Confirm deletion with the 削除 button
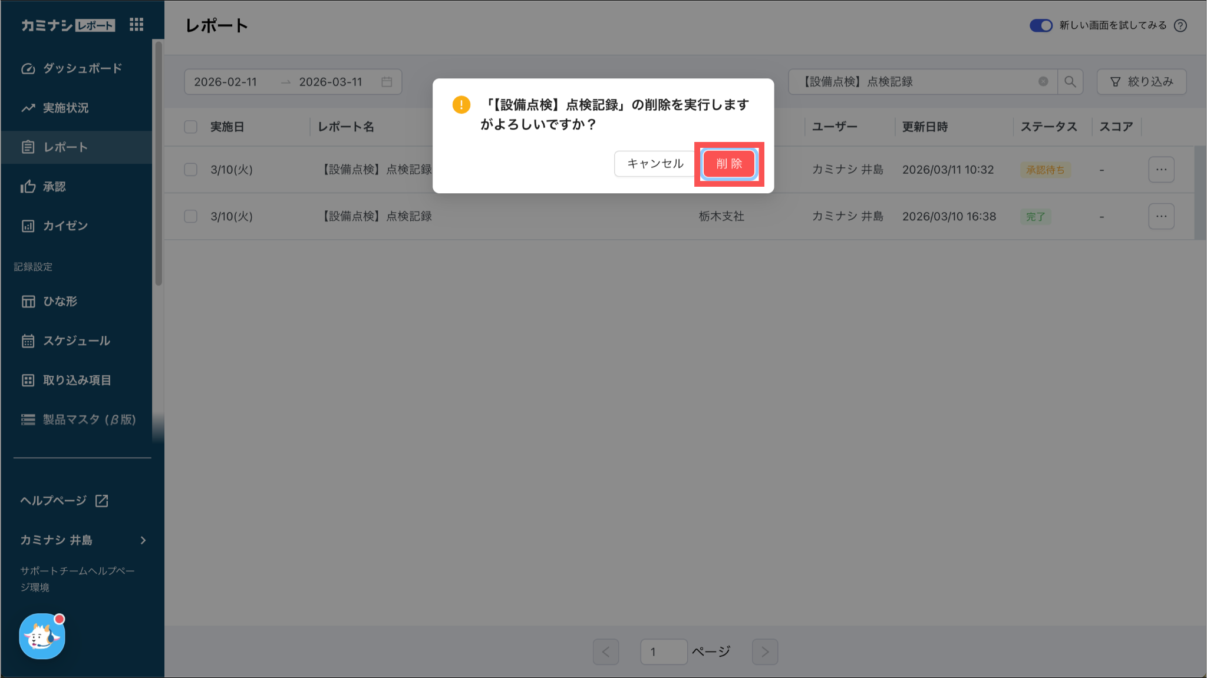 point(729,164)
